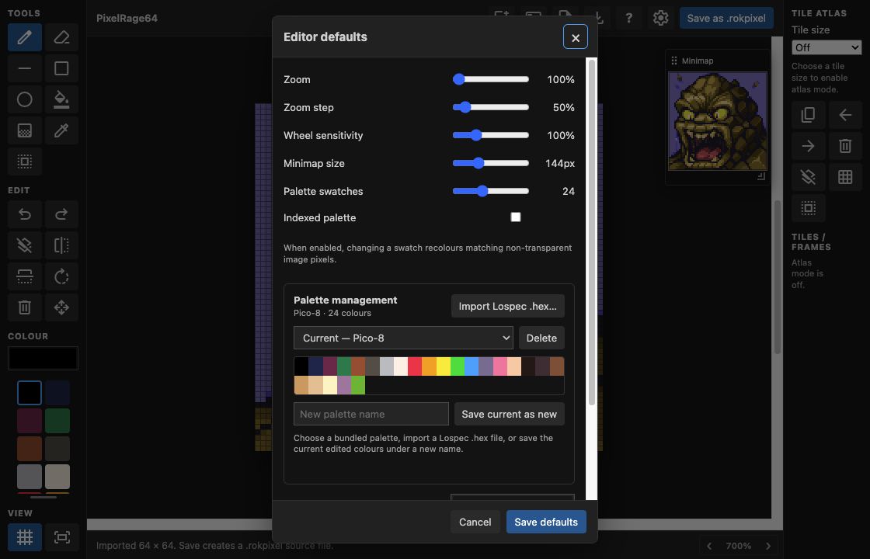The height and width of the screenshot is (559, 870).
Task: Click the Import Lospec .hex button
Action: coord(508,306)
